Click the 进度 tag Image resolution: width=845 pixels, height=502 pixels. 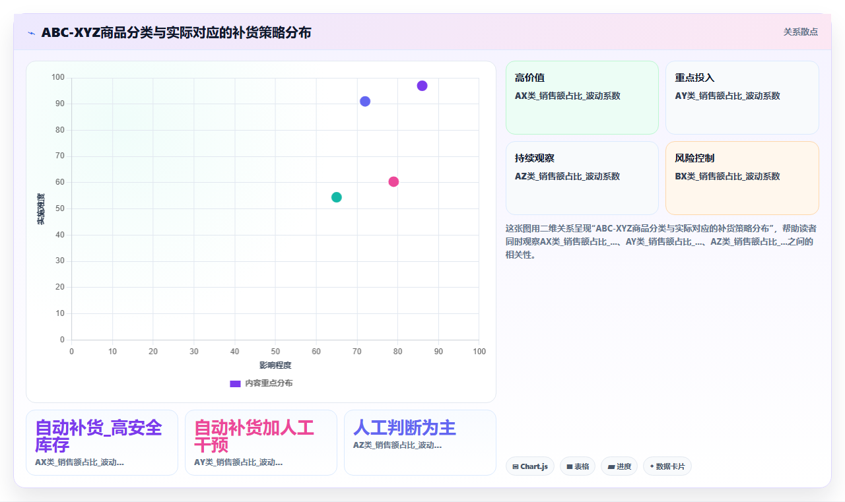pos(619,466)
